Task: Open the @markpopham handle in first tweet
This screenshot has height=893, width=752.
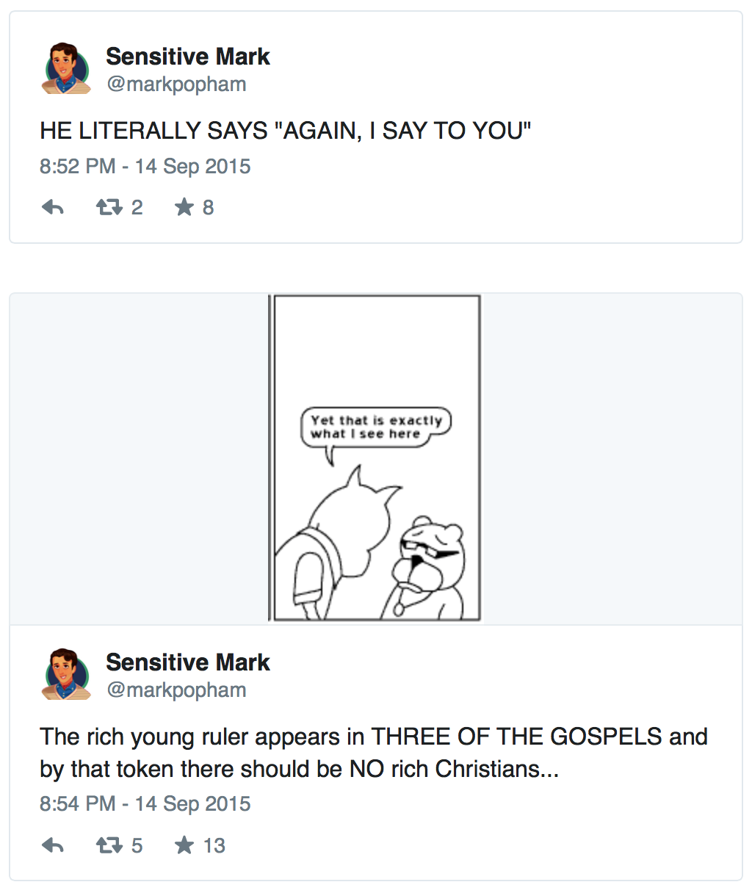Action: pyautogui.click(x=176, y=84)
